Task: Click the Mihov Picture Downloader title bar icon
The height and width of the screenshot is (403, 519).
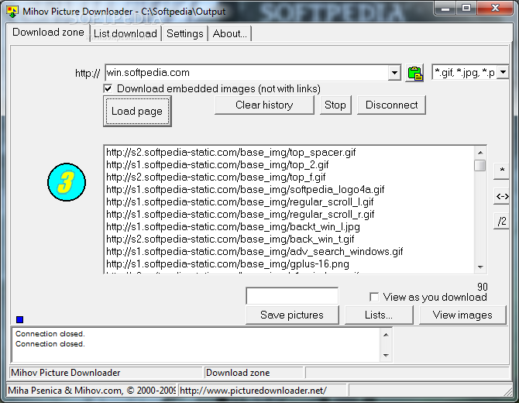Action: pos(12,12)
